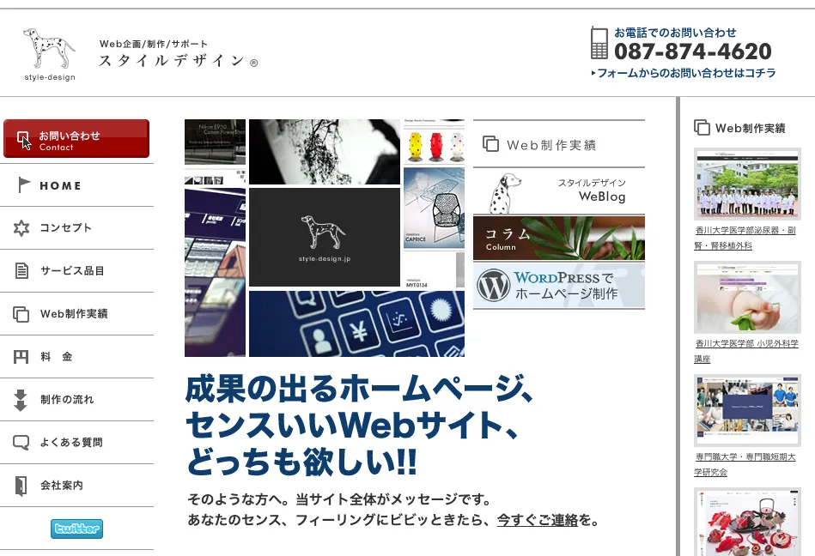Open 専門職大学・専門職短期大学研究会 link
This screenshot has height=556, width=815.
(x=745, y=464)
